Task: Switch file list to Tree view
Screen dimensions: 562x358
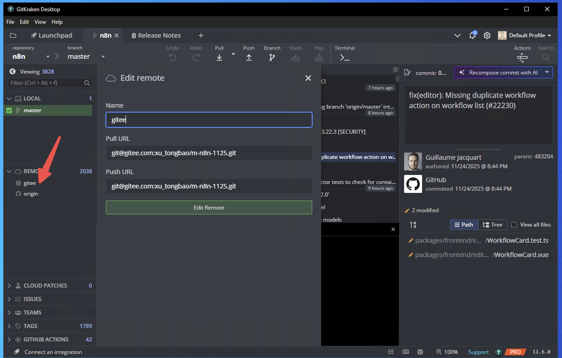Action: [x=492, y=225]
